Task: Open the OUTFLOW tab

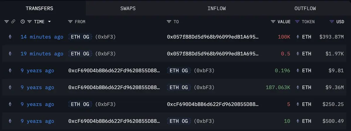Action: [x=305, y=8]
